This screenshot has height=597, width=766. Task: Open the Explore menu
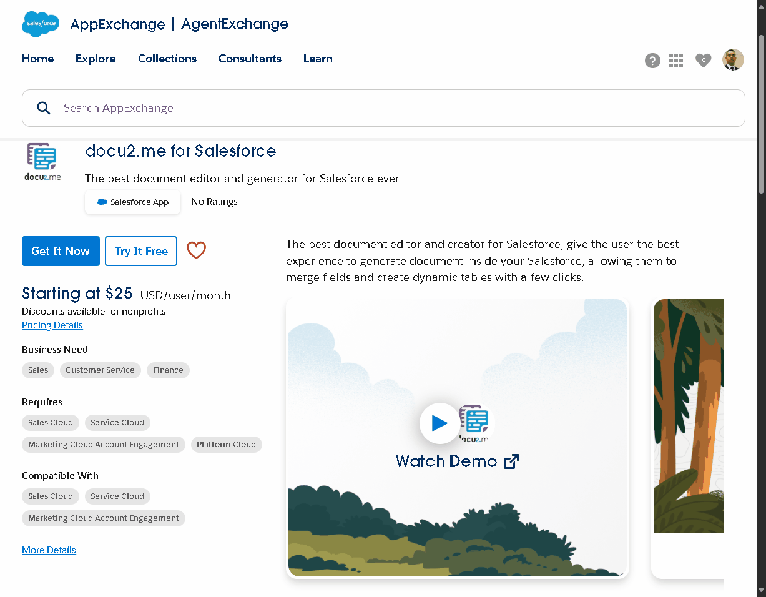tap(96, 59)
